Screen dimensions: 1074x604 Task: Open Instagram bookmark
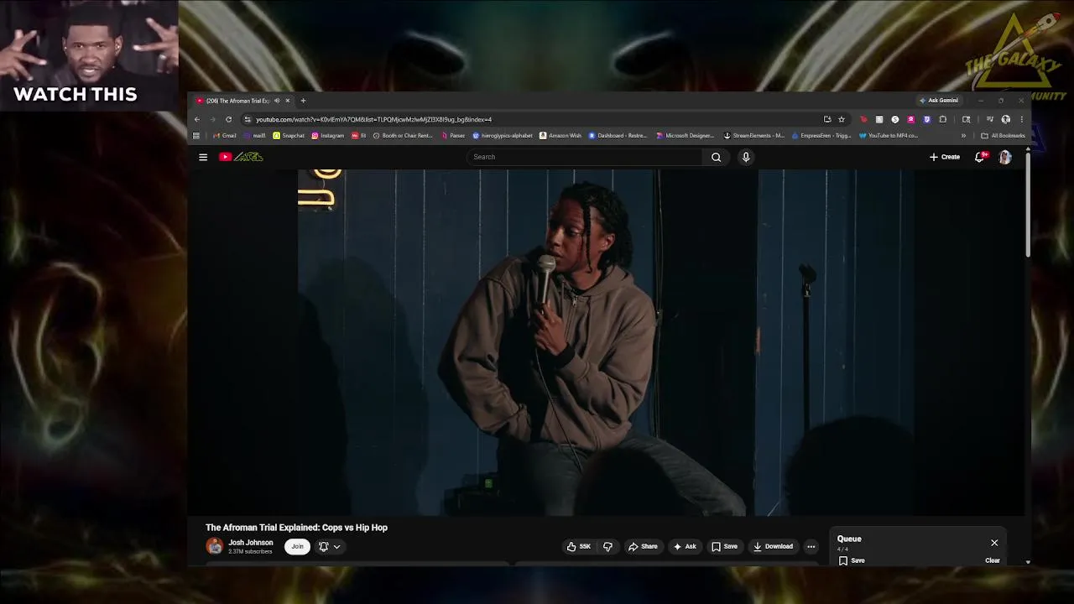[x=327, y=136]
